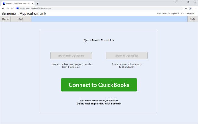Select the Senomix Application Link browser tab
The height and width of the screenshot is (124, 198).
click(x=18, y=4)
